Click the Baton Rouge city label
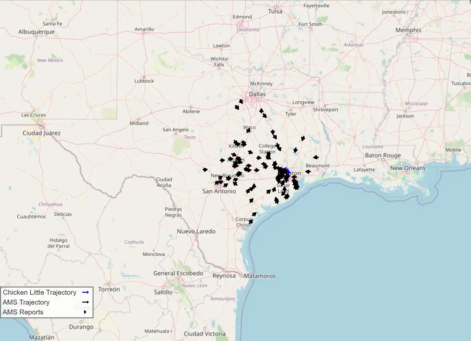This screenshot has height=341, width=471. [383, 155]
